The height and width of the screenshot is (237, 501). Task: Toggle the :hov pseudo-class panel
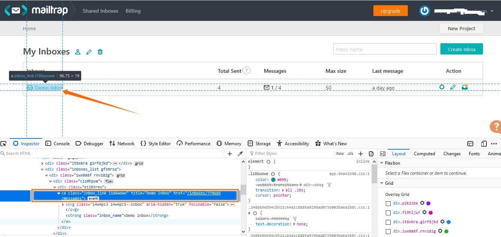(340, 153)
